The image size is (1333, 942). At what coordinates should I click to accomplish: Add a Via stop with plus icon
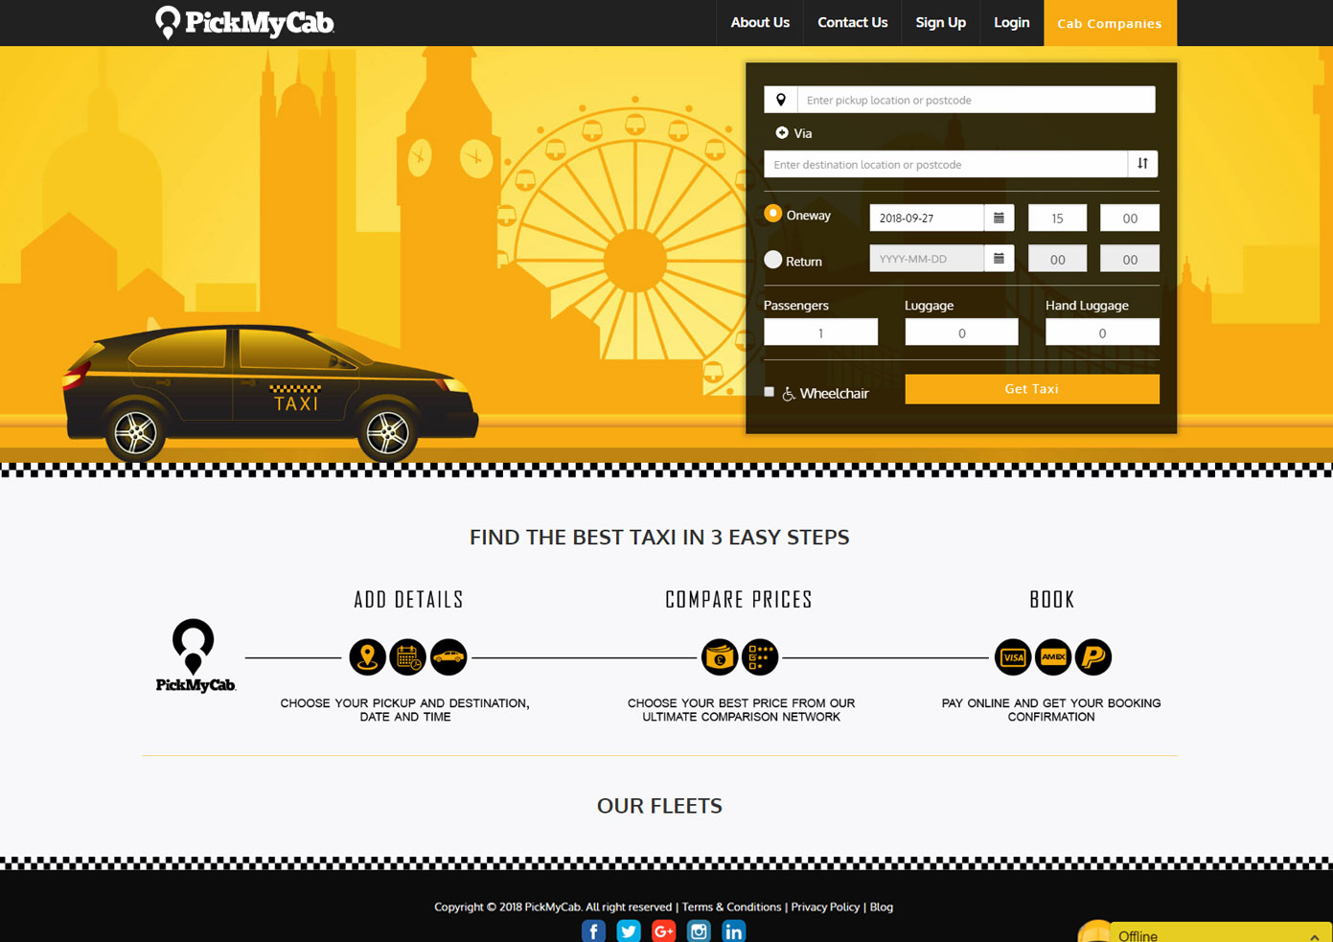[782, 133]
